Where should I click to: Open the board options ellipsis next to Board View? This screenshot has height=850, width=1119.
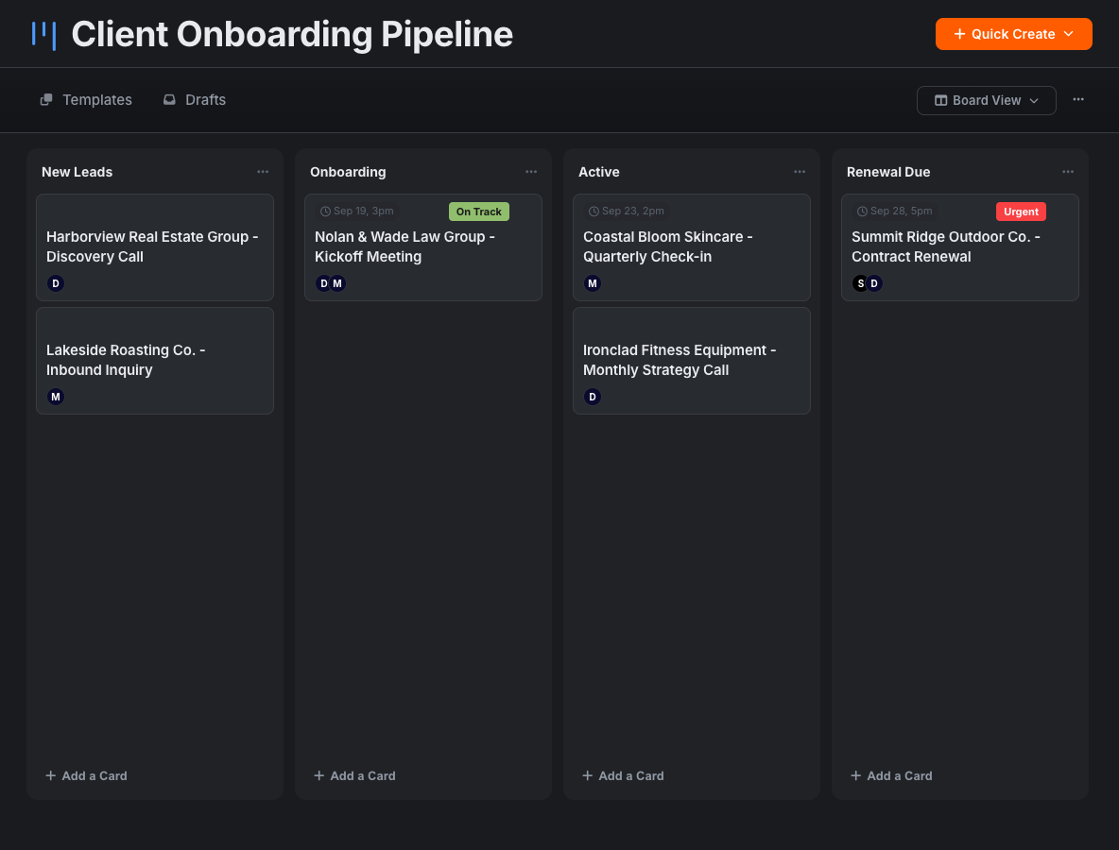point(1078,100)
